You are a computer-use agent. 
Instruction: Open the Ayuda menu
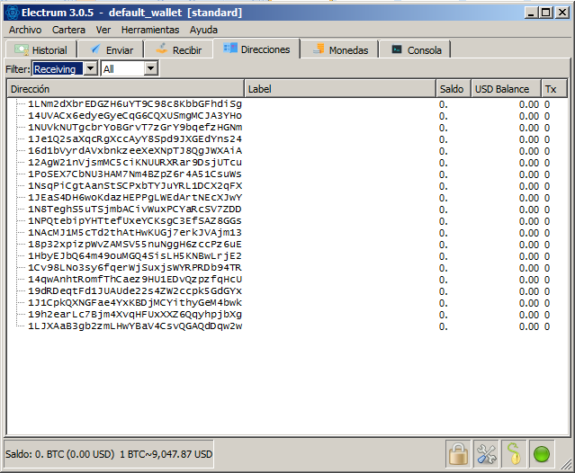pos(203,30)
